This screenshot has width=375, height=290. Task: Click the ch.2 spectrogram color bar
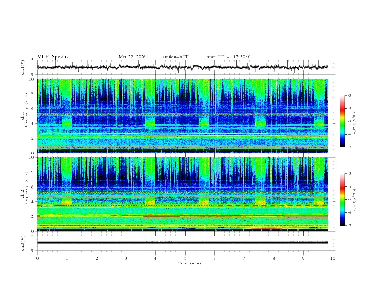pos(342,199)
